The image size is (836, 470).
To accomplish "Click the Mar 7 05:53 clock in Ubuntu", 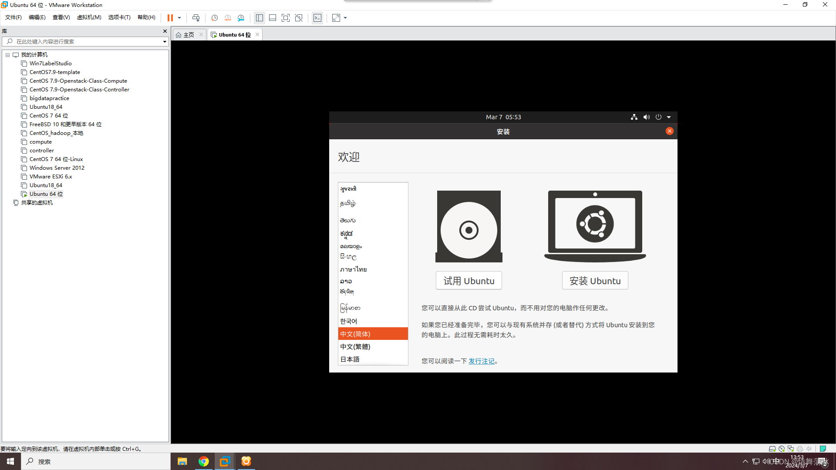I will coord(503,117).
